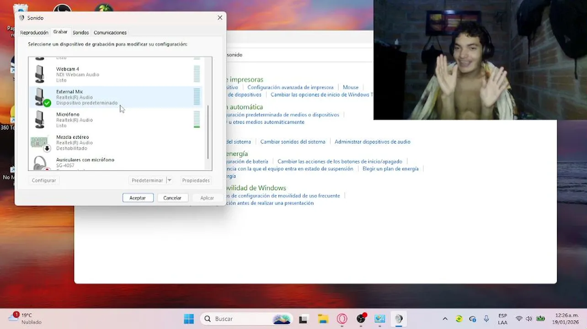The image size is (587, 329).
Task: Click the 'SG-4057' device text
Action: (x=65, y=165)
